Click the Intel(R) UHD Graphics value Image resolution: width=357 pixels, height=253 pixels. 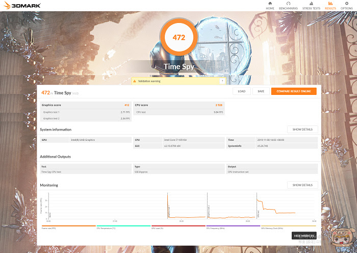pyautogui.click(x=83, y=140)
